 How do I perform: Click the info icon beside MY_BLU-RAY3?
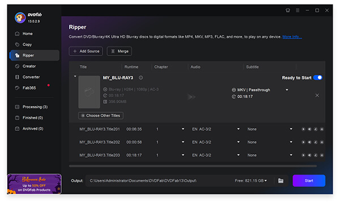point(141,78)
